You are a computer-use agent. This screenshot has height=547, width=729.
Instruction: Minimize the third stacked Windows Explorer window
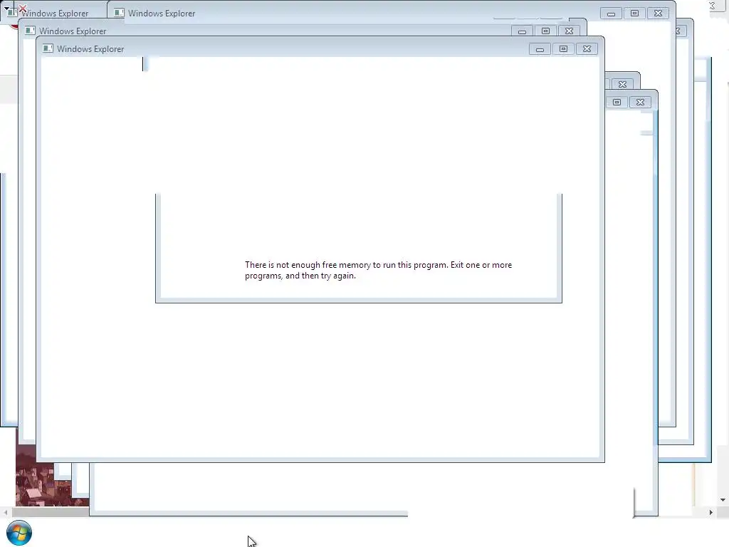click(x=611, y=14)
